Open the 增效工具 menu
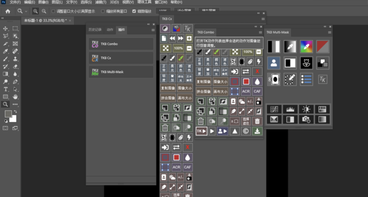 pyautogui.click(x=144, y=2)
